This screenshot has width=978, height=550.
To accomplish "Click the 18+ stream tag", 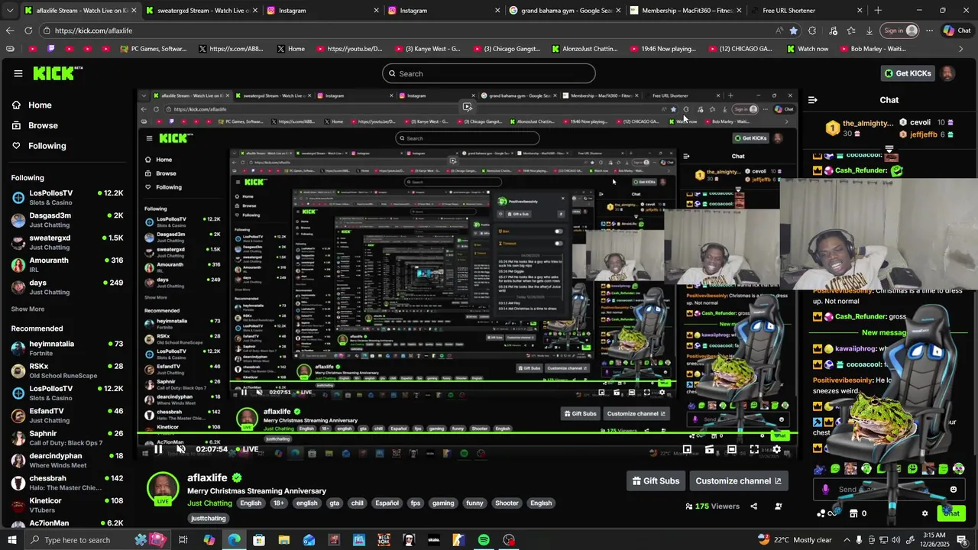I will [x=279, y=503].
